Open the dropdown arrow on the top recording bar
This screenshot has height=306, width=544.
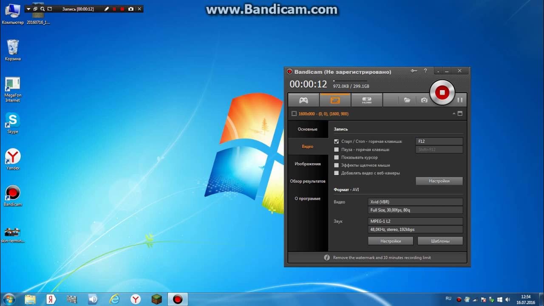pos(28,9)
